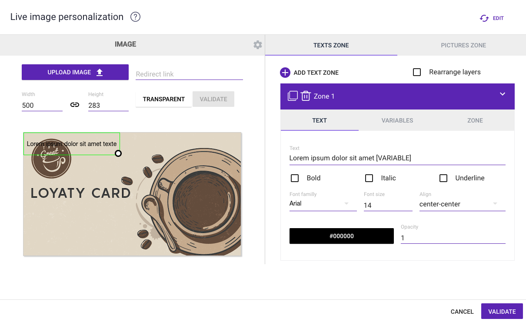Click the Upload Image button
The image size is (526, 322).
pyautogui.click(x=75, y=72)
